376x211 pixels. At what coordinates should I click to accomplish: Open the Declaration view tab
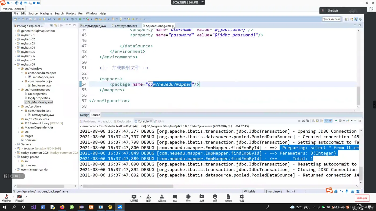(123, 121)
